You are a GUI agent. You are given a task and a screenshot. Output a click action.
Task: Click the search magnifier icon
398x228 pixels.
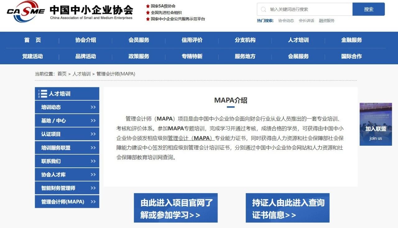[x=263, y=9]
